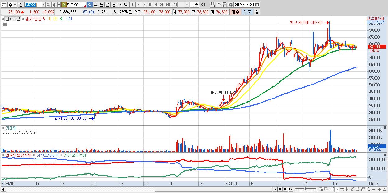Click the grid table icon below legend
Screen dimensions: 388x193
pyautogui.click(x=5, y=24)
